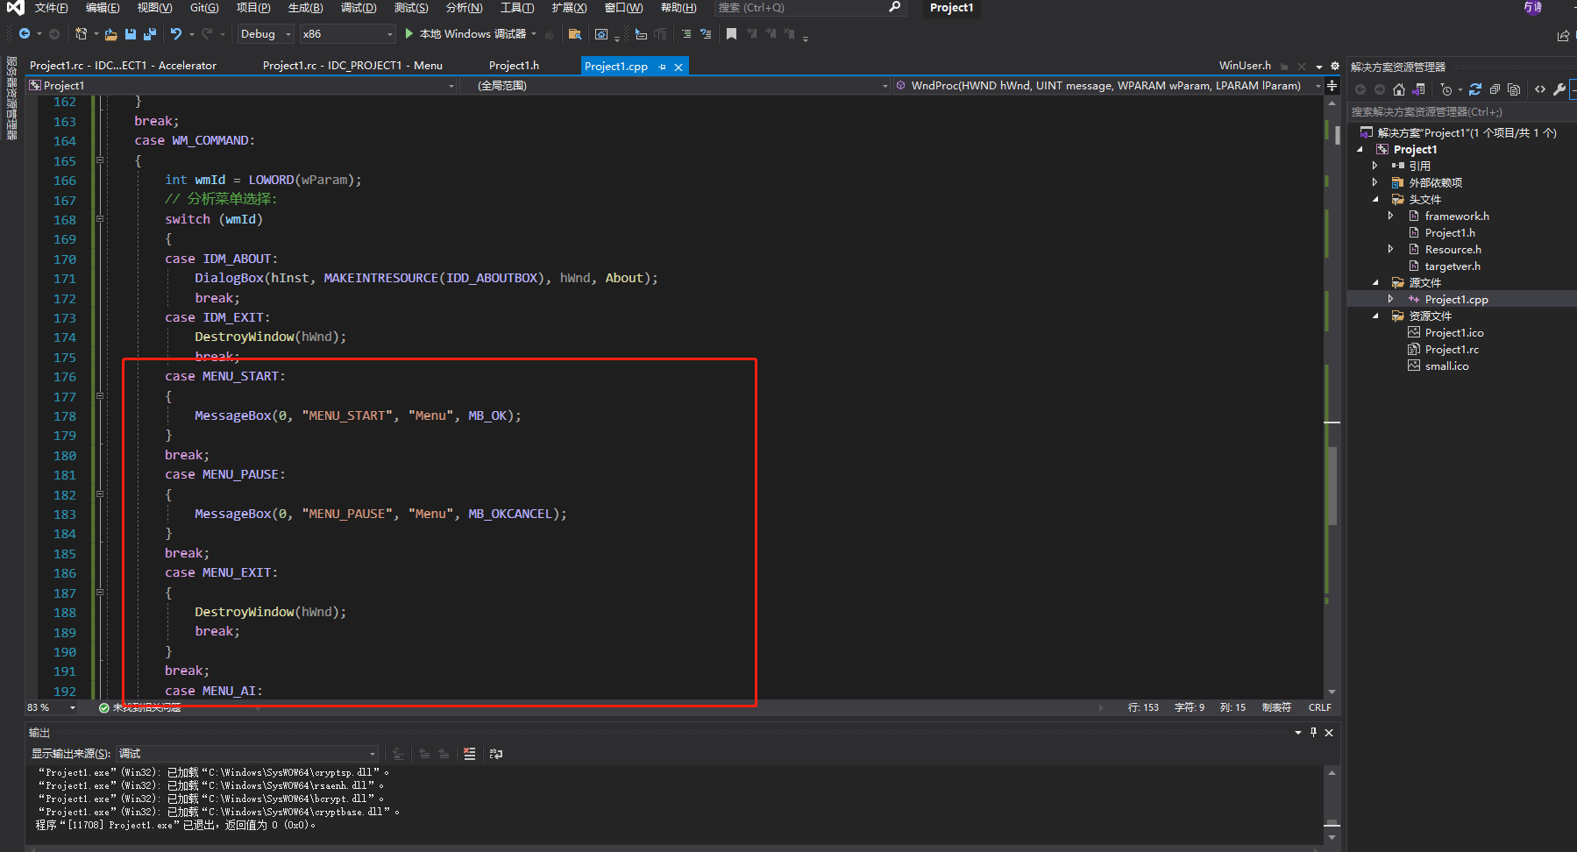Open the 文件(F) menu
Image resolution: width=1577 pixels, height=852 pixels.
pyautogui.click(x=52, y=8)
